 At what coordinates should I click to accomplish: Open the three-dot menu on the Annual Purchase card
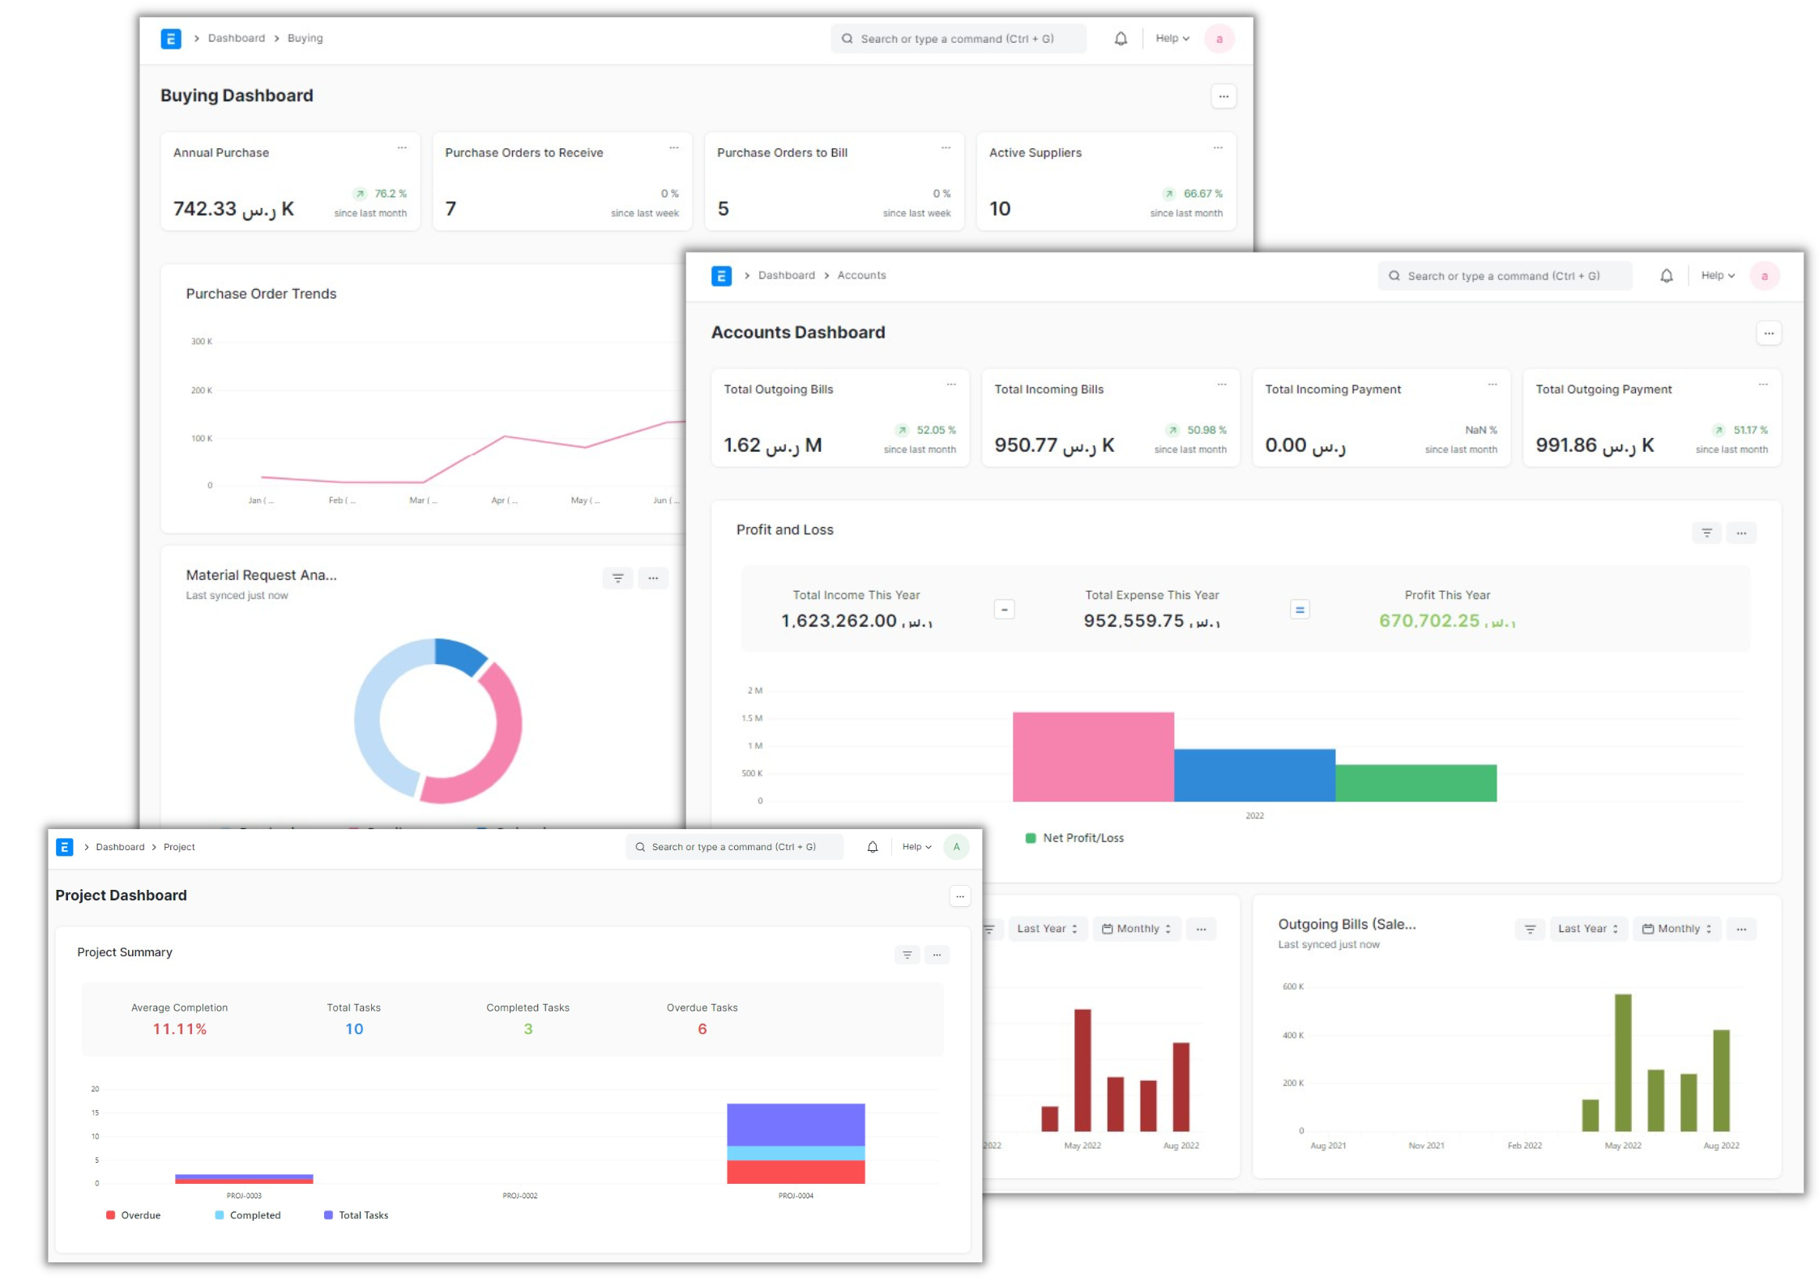(404, 147)
